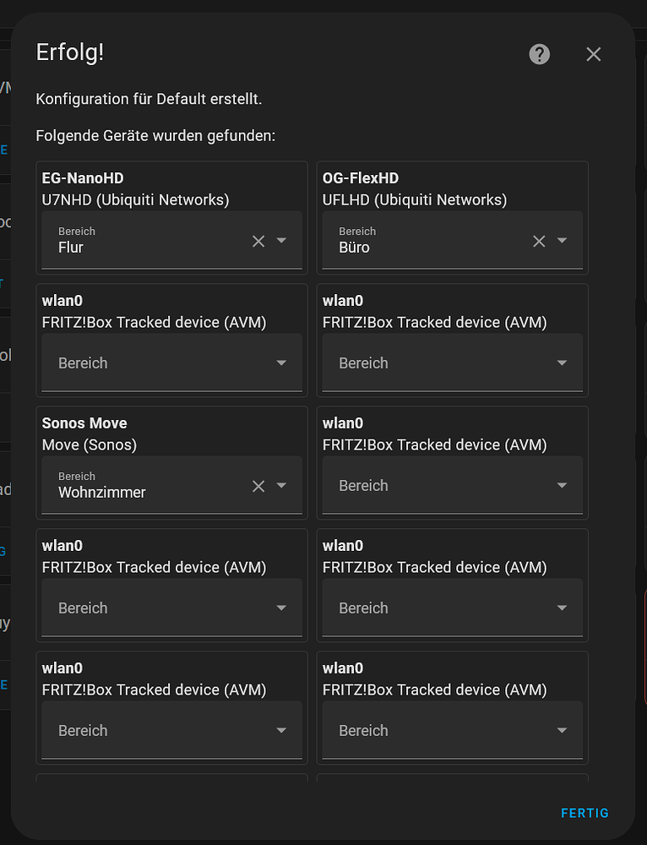Expand area dropdown on bottom-left wlan0 card
Screen dimensions: 647x845
[282, 730]
